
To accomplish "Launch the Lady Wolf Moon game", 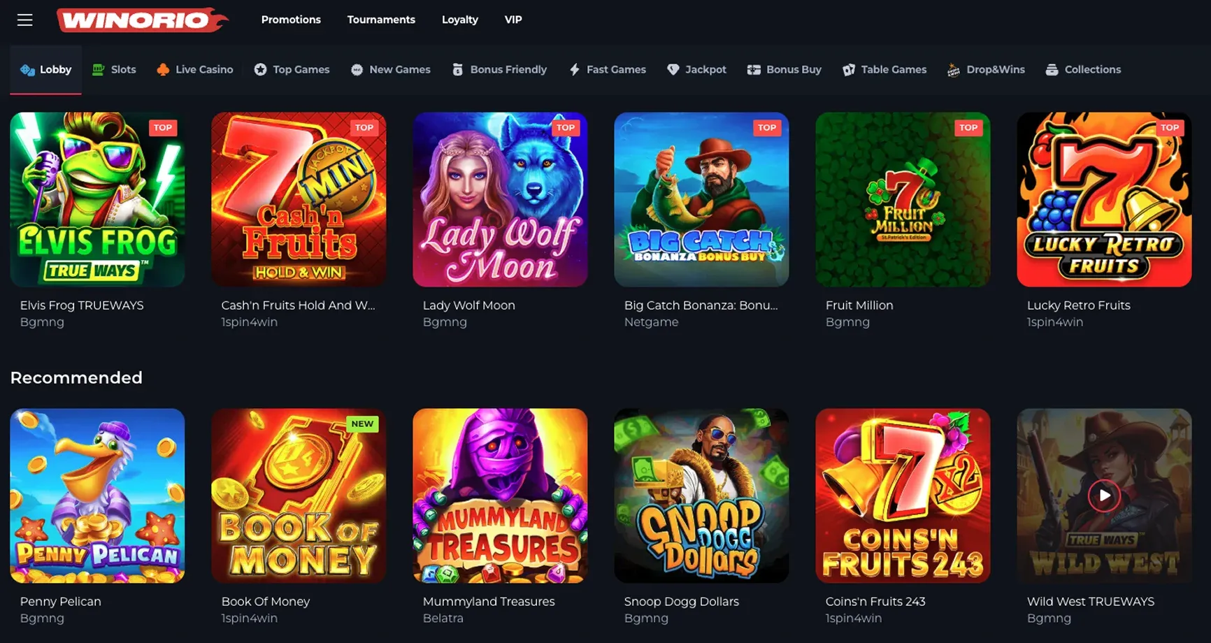I will [500, 199].
